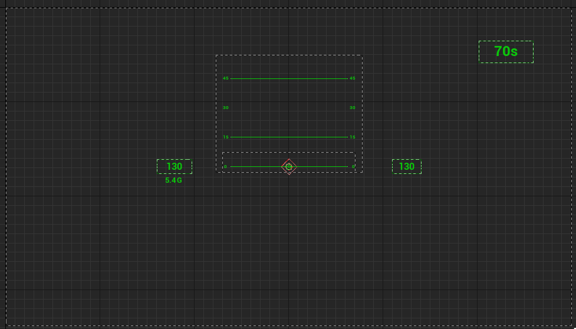Select the left "0" horizon label
Screen dimensions: 576x329
point(225,167)
